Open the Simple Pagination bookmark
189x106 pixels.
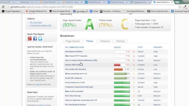(x=12, y=11)
